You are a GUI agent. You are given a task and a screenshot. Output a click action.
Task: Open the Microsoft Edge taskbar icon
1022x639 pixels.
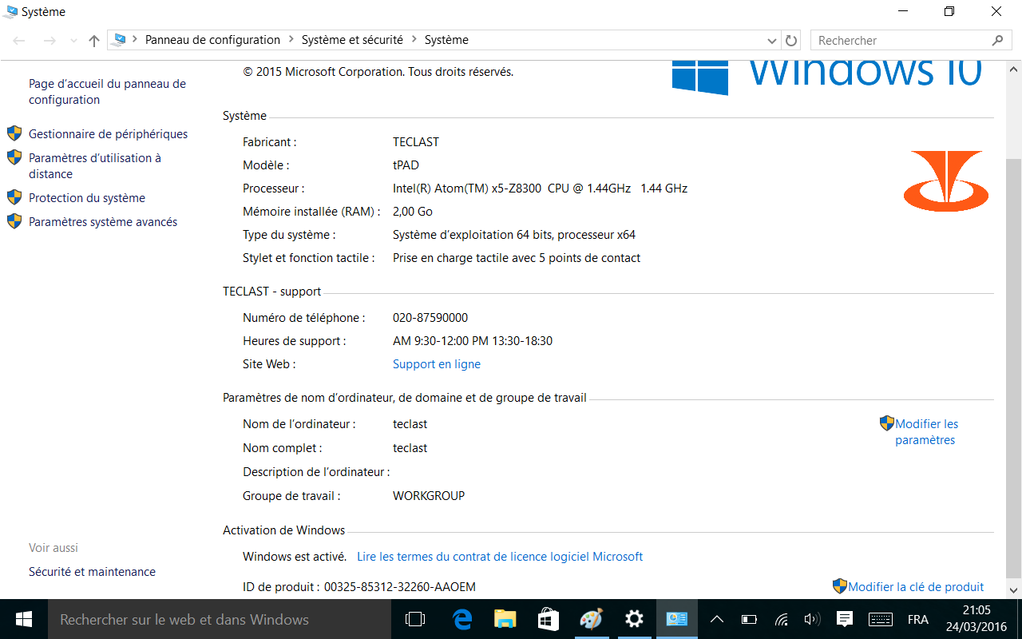(462, 619)
